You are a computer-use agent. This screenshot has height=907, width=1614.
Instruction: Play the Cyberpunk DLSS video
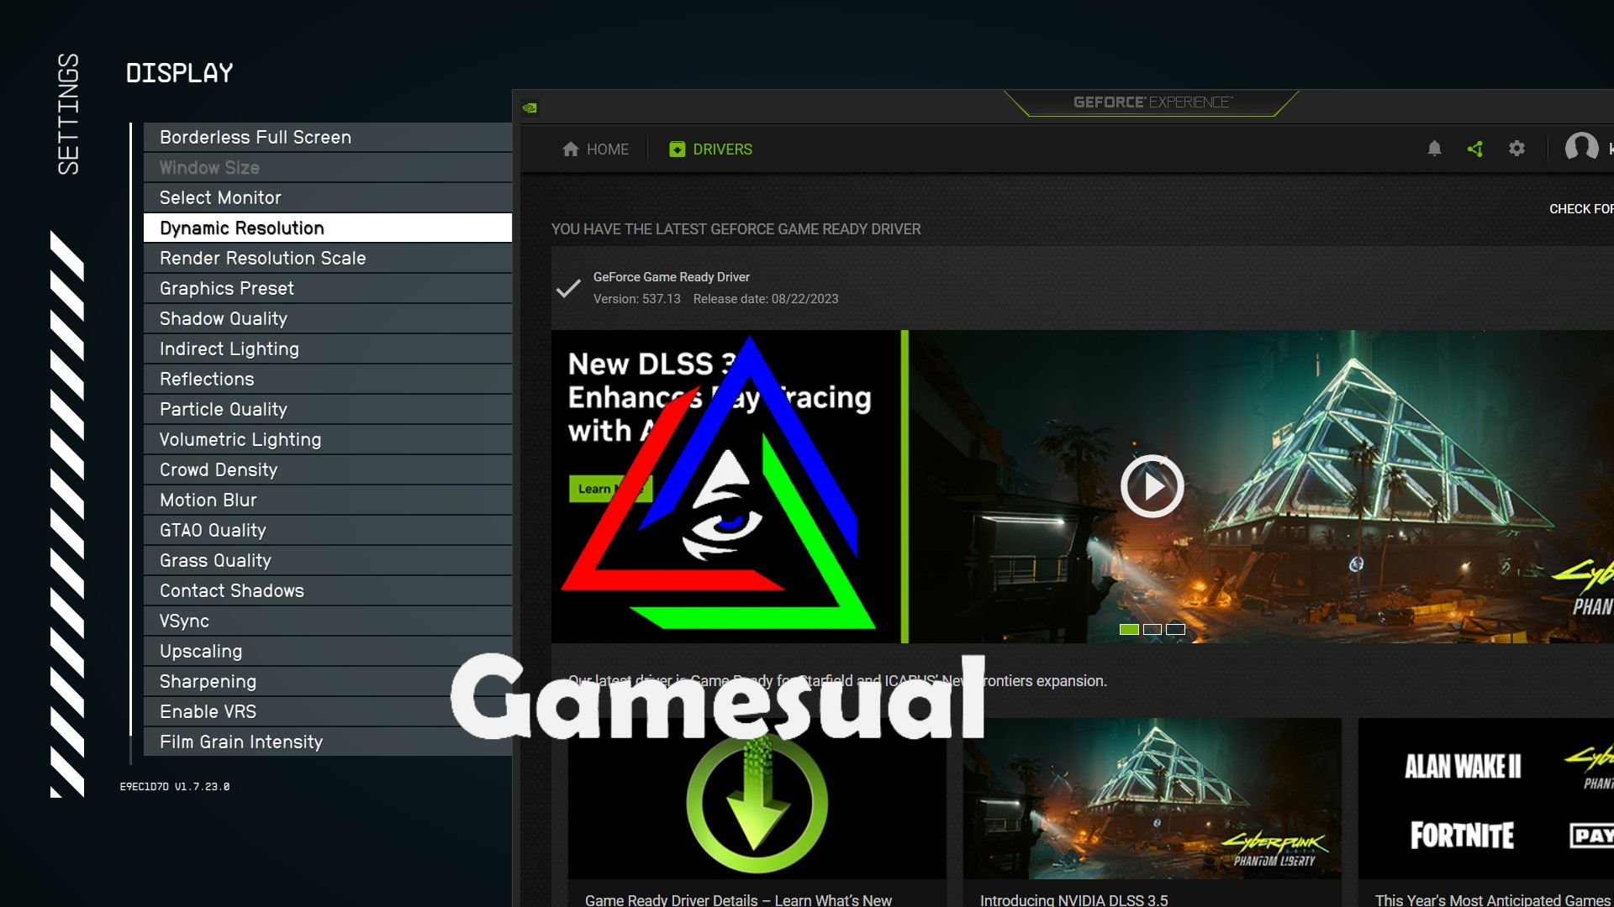point(1152,486)
